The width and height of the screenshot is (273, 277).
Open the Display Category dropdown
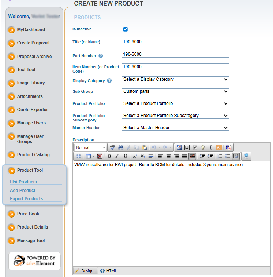[175, 79]
